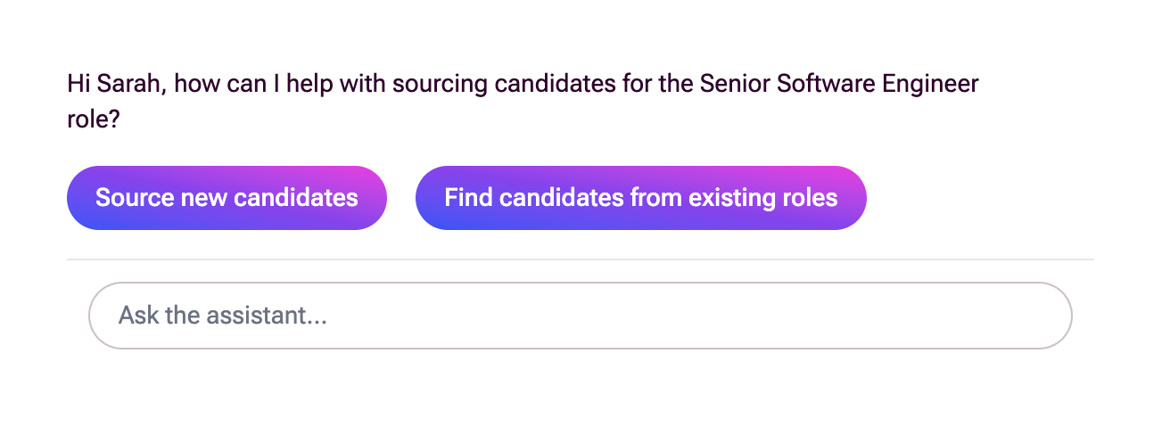Click the Ask the assistant... placeholder text

click(223, 316)
